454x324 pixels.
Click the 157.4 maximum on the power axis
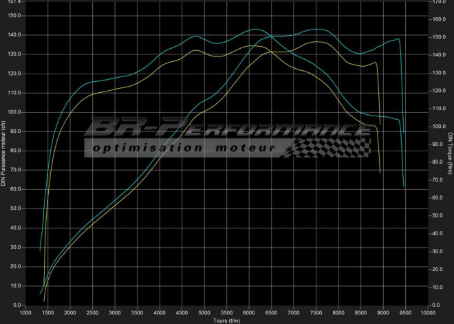tap(15, 2)
